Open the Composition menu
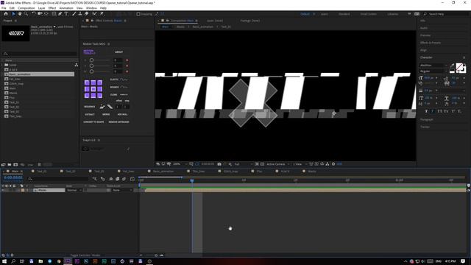 click(26, 8)
